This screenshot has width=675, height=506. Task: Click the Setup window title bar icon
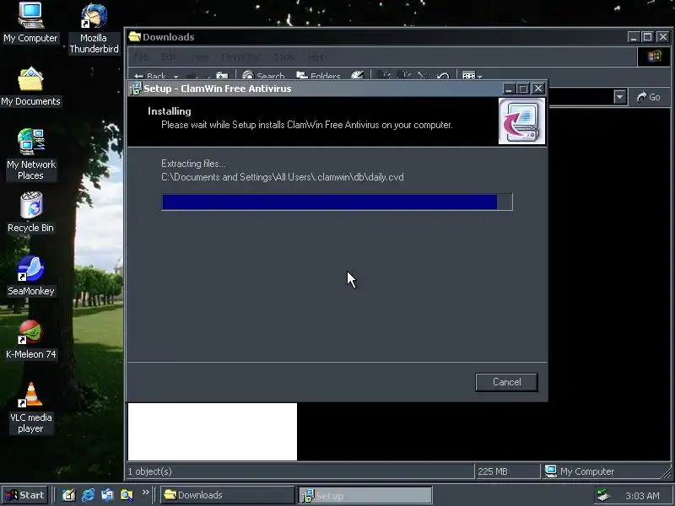pyautogui.click(x=135, y=89)
